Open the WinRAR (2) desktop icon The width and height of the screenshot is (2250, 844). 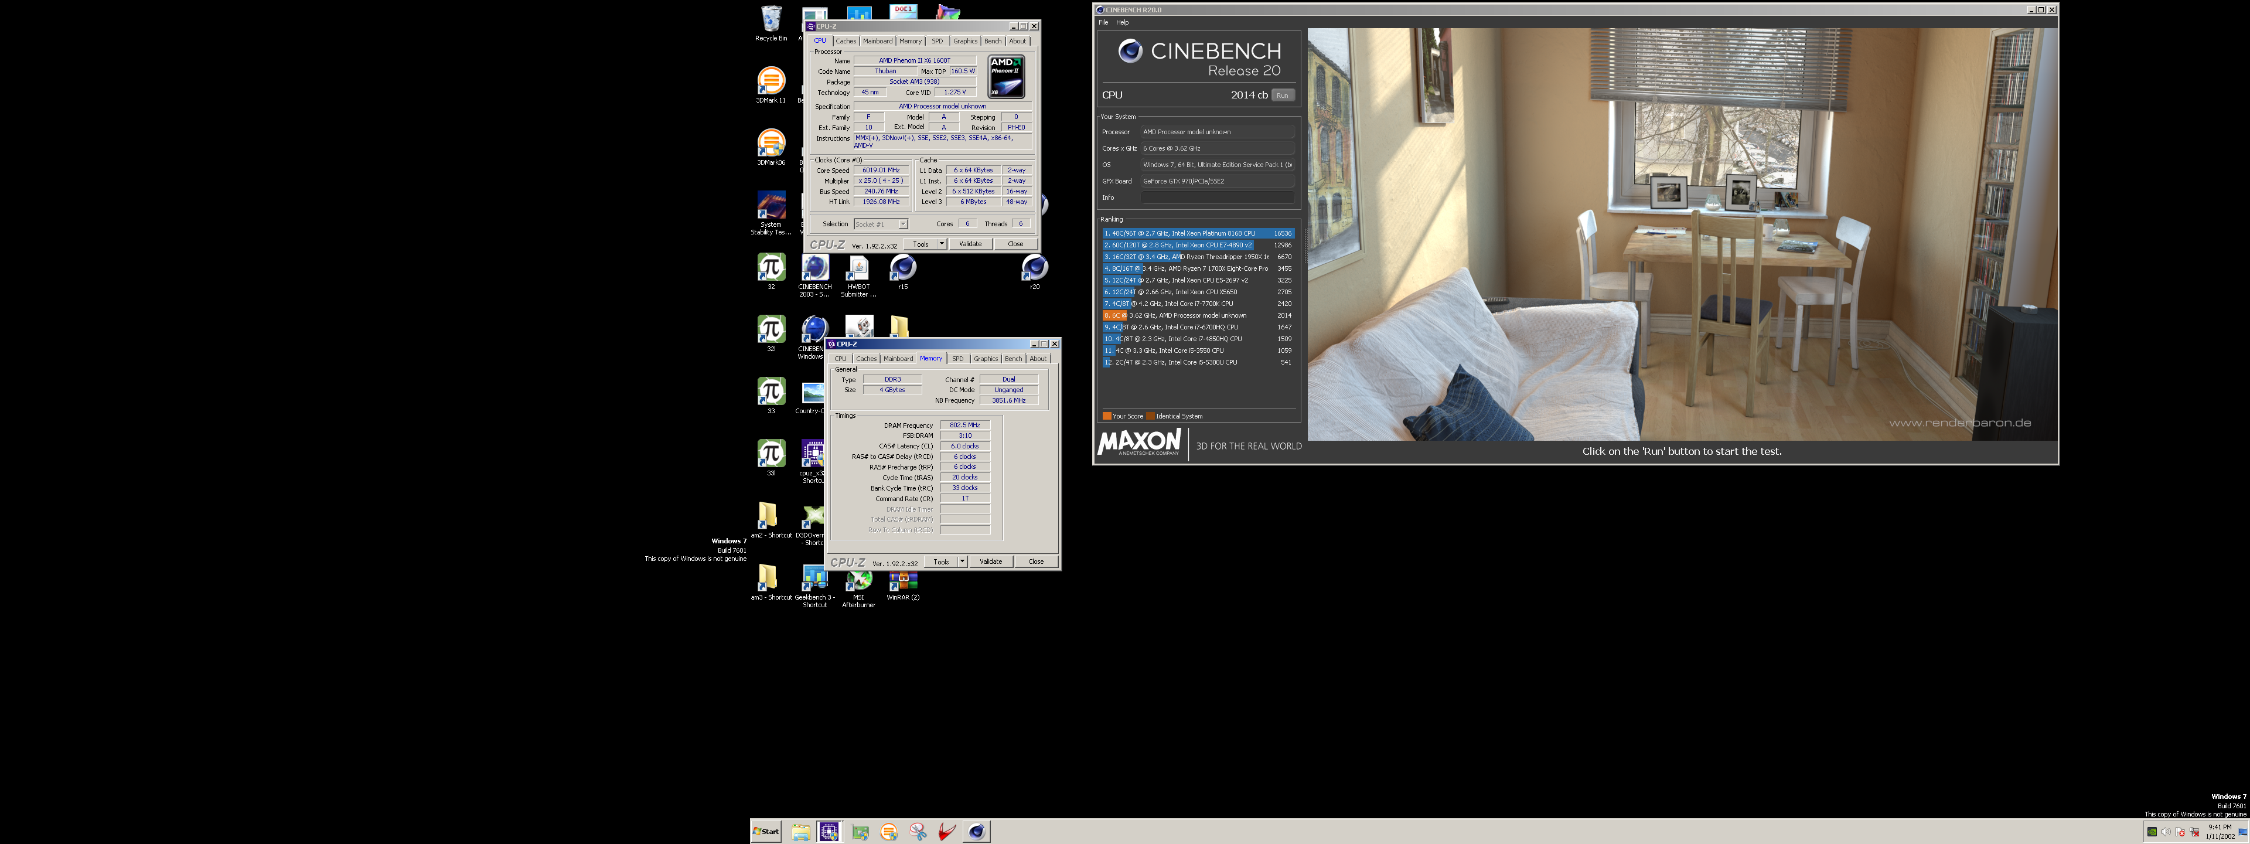point(902,586)
